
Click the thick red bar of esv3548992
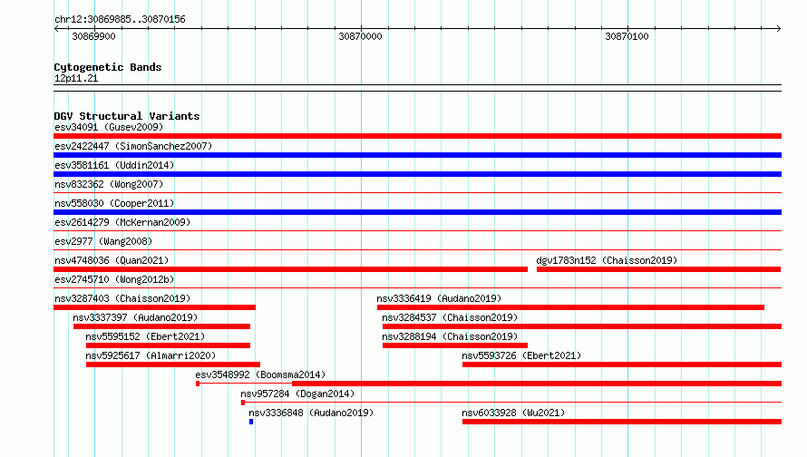(x=537, y=384)
